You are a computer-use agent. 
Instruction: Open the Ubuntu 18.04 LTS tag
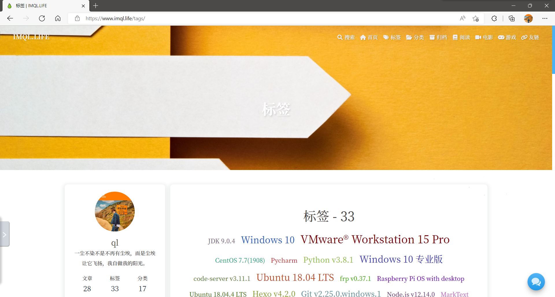tap(295, 277)
